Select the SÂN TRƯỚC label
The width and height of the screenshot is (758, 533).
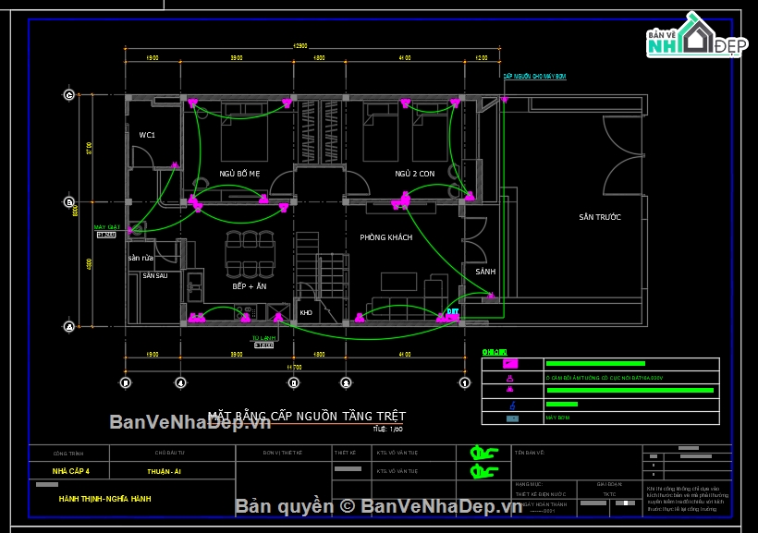click(600, 217)
